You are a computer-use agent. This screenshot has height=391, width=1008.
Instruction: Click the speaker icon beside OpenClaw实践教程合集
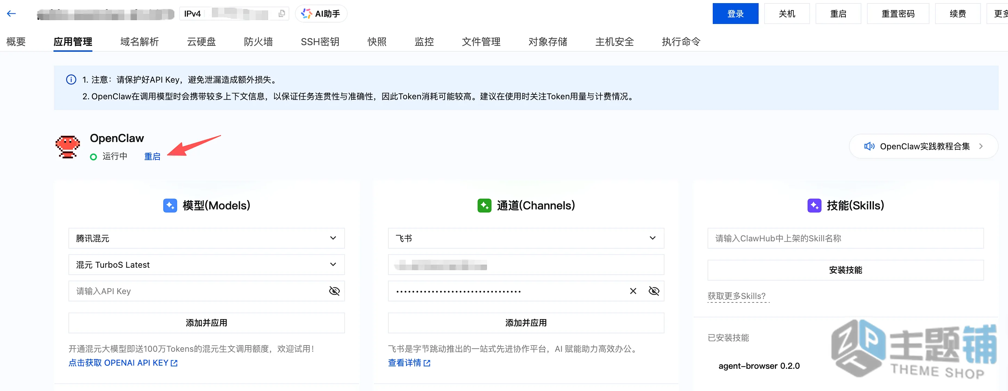click(869, 146)
